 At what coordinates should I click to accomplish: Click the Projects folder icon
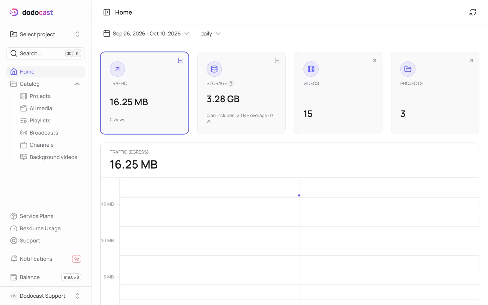(408, 69)
